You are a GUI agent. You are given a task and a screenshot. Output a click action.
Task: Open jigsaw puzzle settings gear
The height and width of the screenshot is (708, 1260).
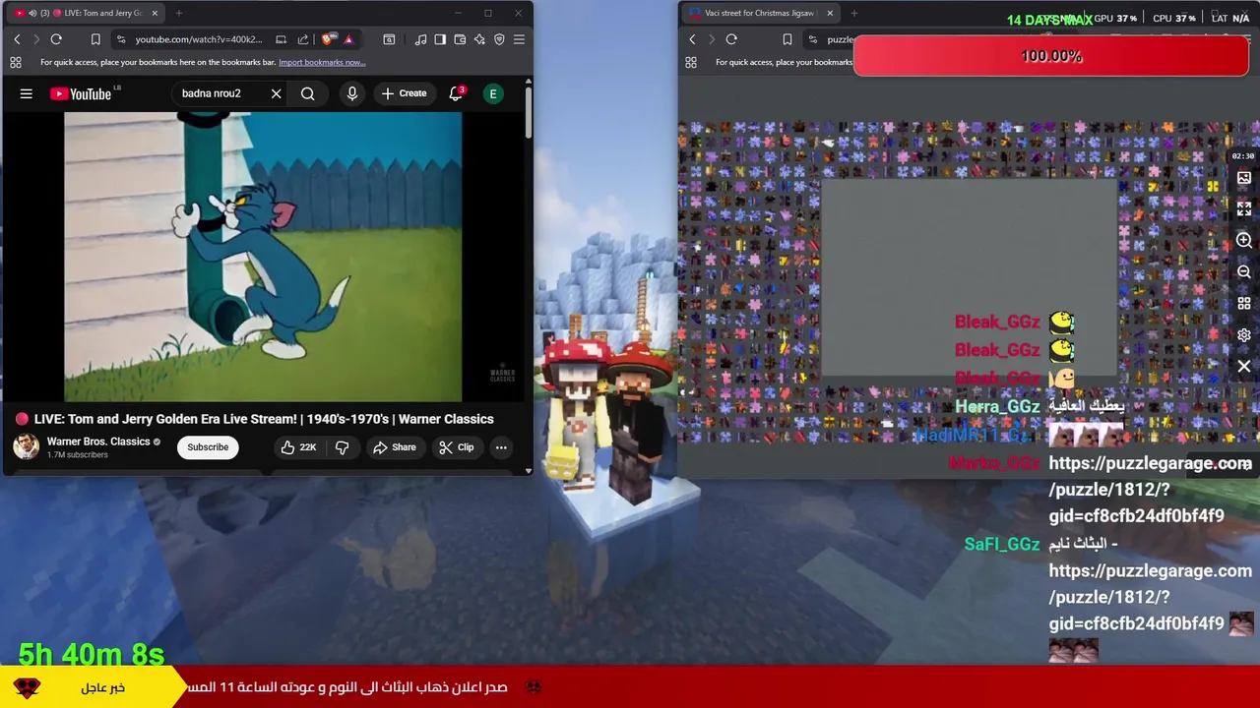1244,335
